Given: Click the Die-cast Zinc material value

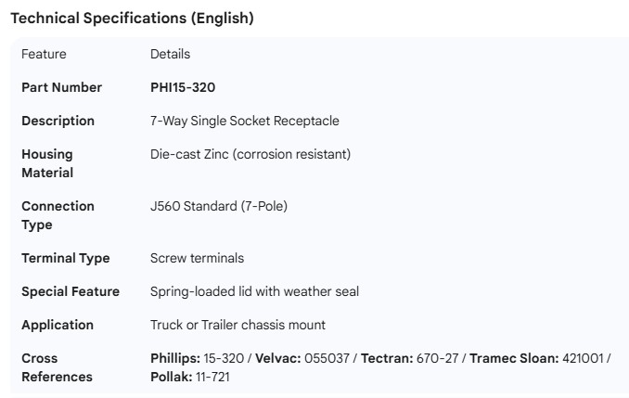Looking at the screenshot, I should point(250,154).
